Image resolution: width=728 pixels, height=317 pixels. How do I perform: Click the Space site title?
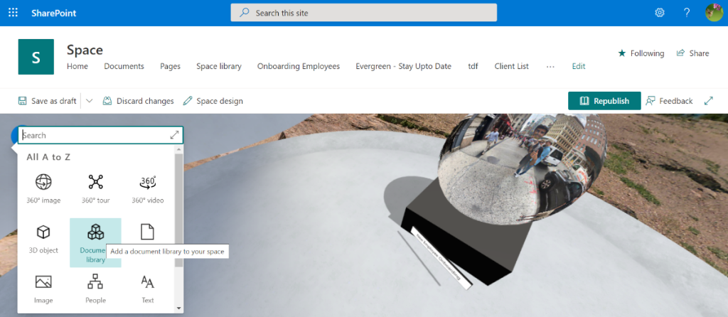coord(85,50)
